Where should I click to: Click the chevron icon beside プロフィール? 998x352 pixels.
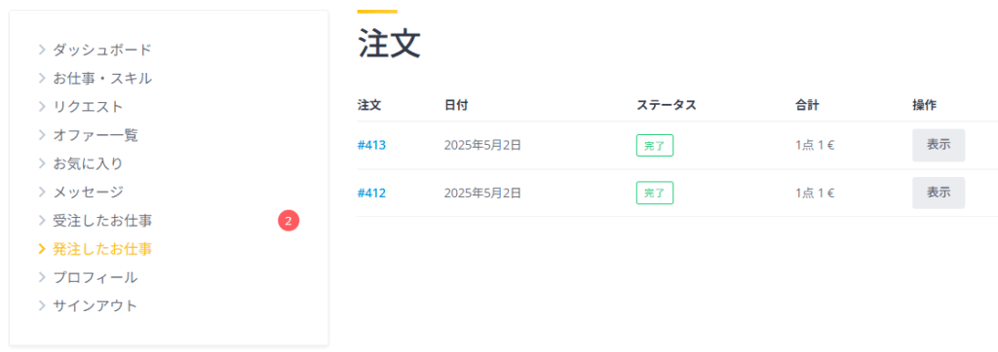(x=42, y=277)
